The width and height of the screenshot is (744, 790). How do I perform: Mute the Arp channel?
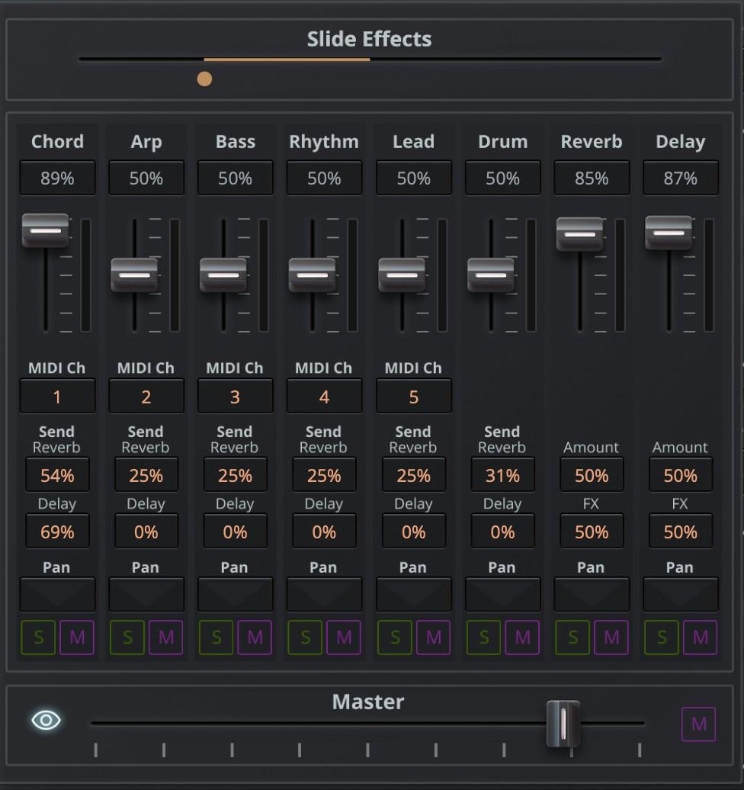coord(165,637)
